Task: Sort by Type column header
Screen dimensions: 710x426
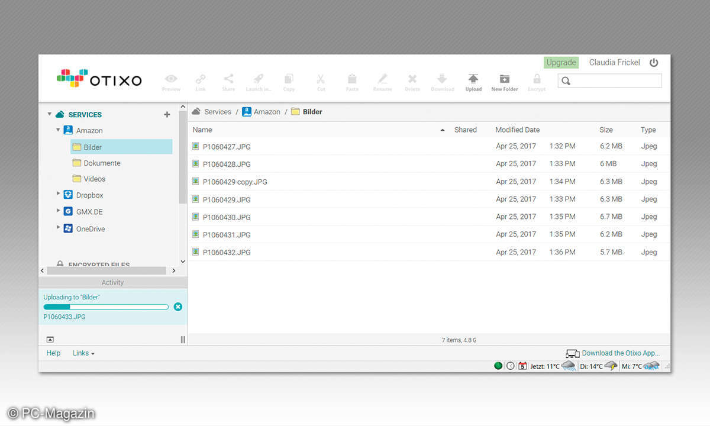Action: (648, 130)
